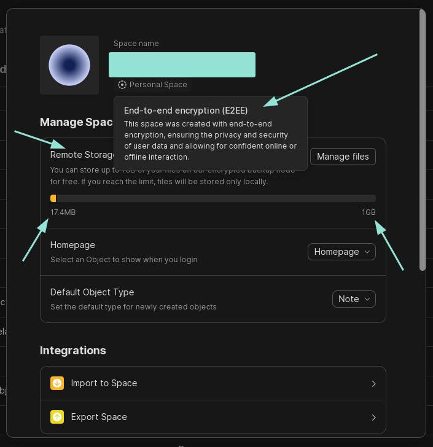The width and height of the screenshot is (433, 447).
Task: Click the 17.4MB used storage label
Action: tap(63, 212)
